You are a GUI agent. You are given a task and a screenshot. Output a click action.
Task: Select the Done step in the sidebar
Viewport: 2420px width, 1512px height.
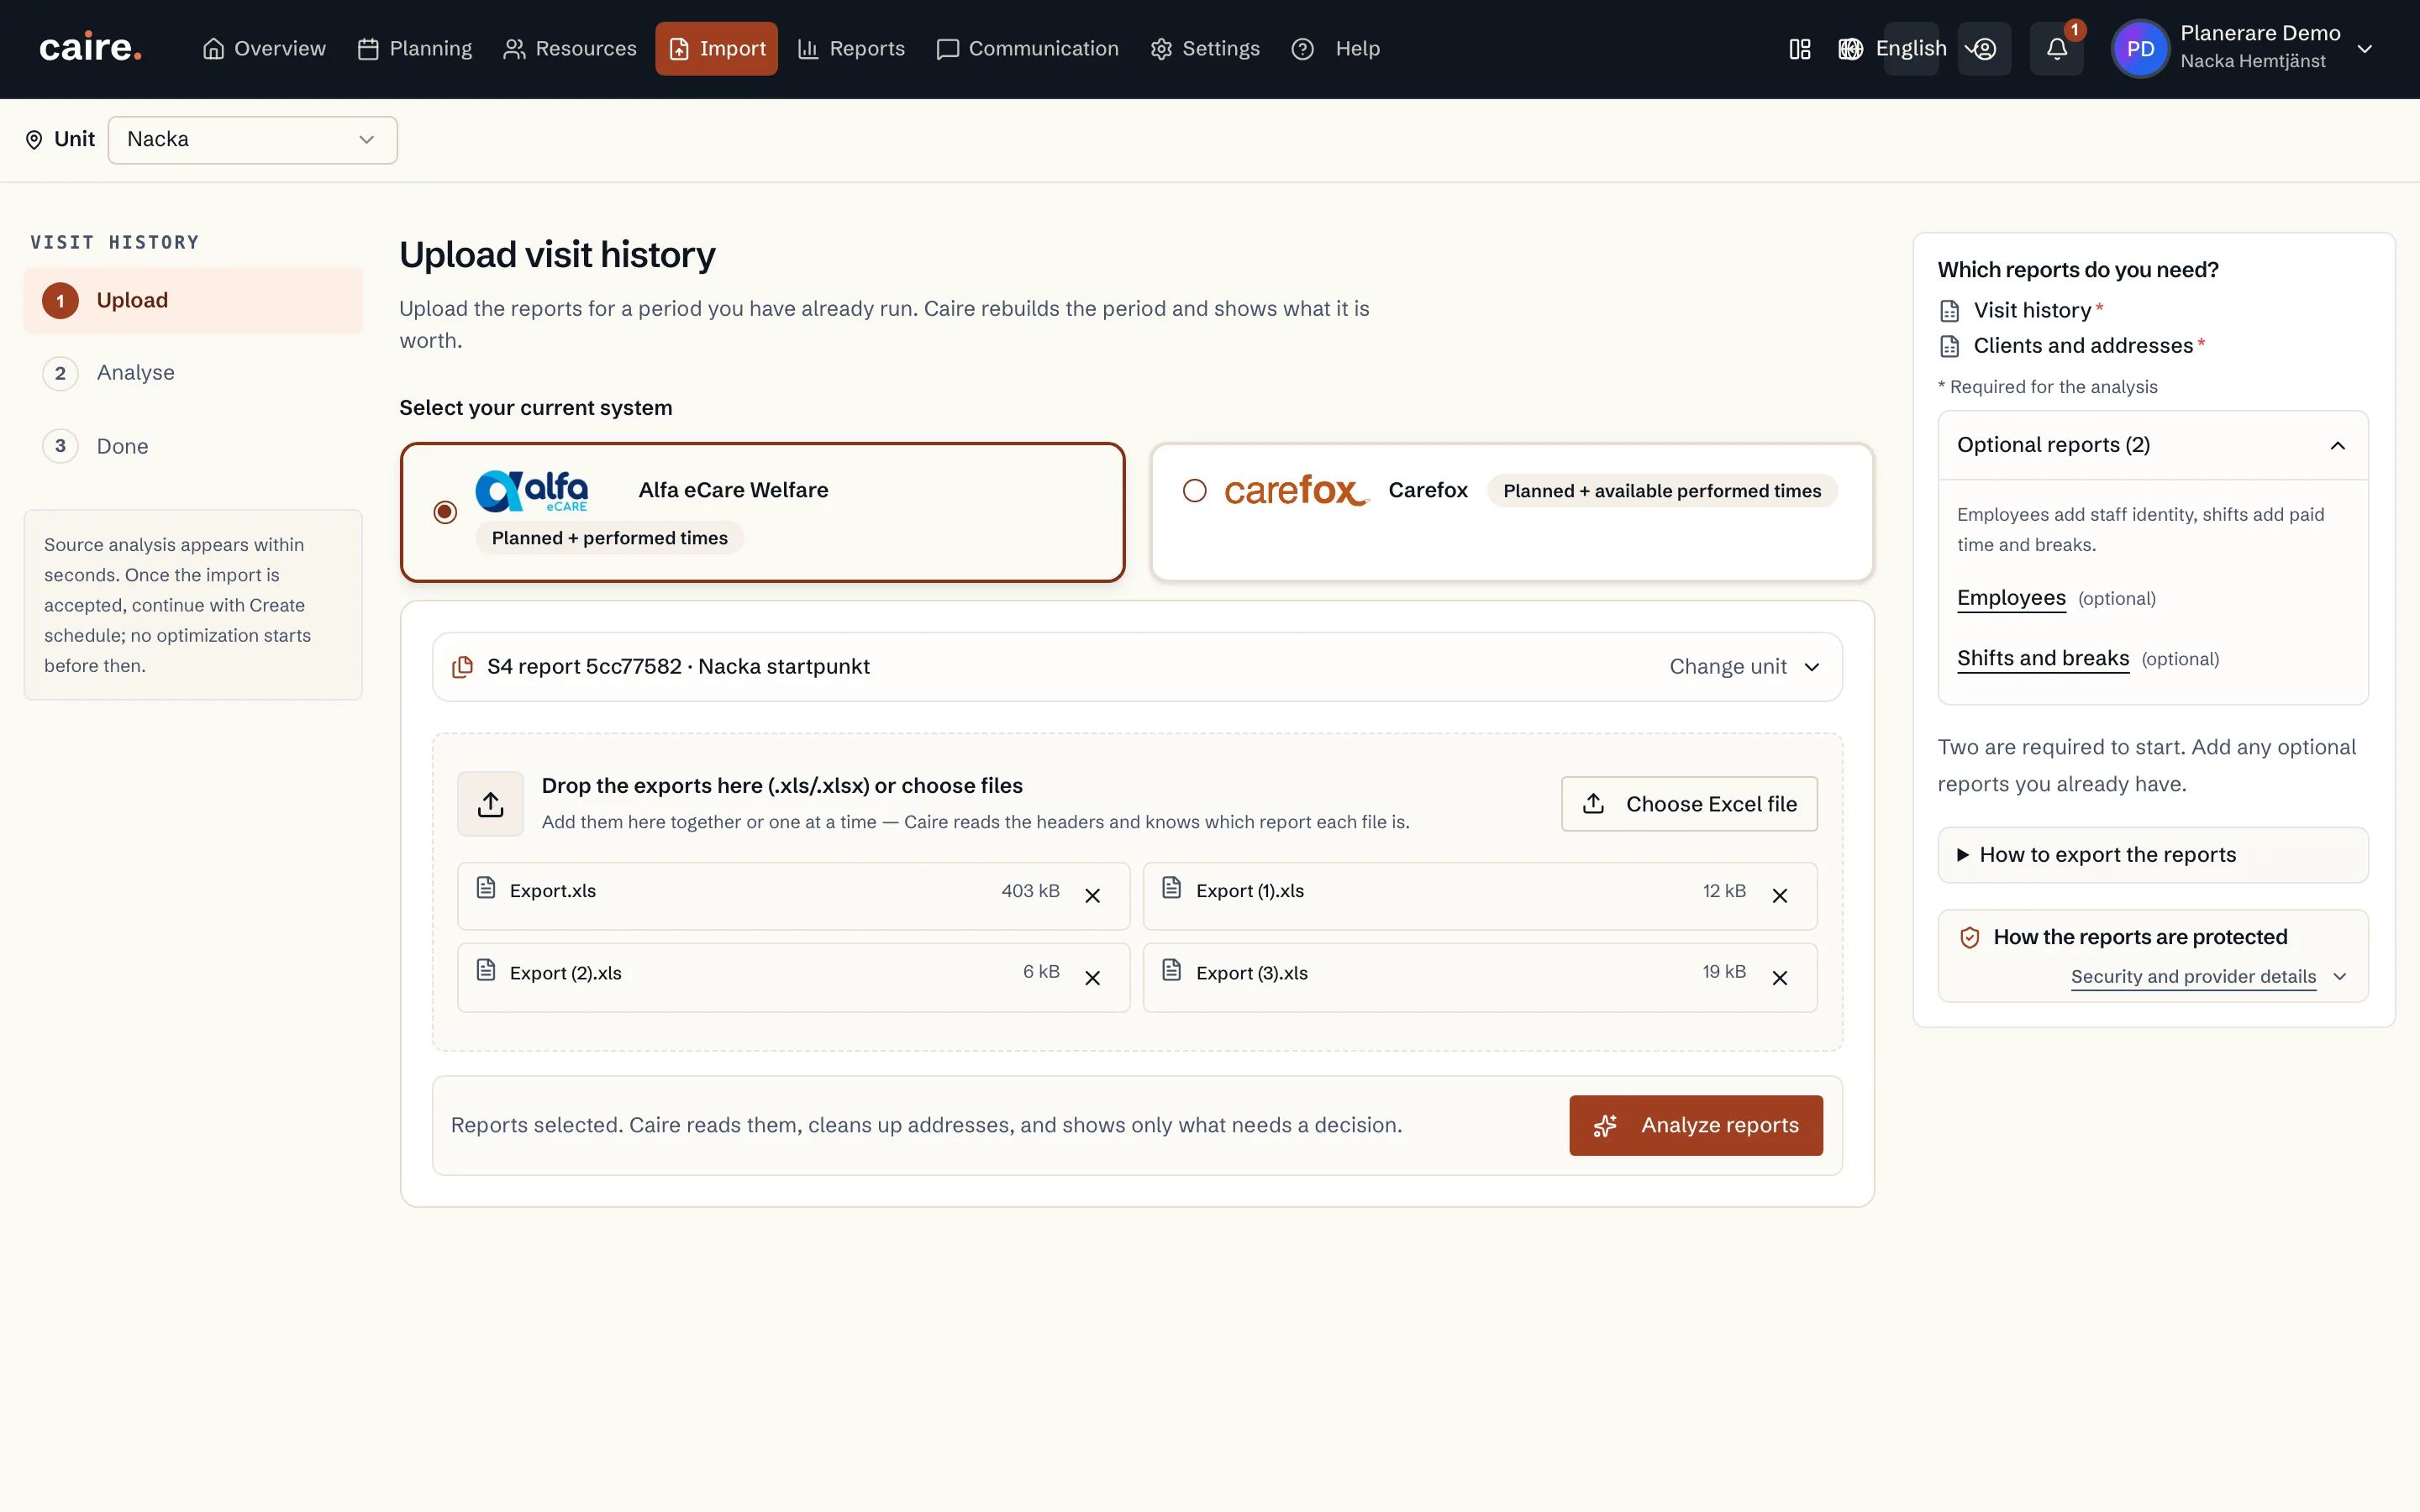(193, 446)
